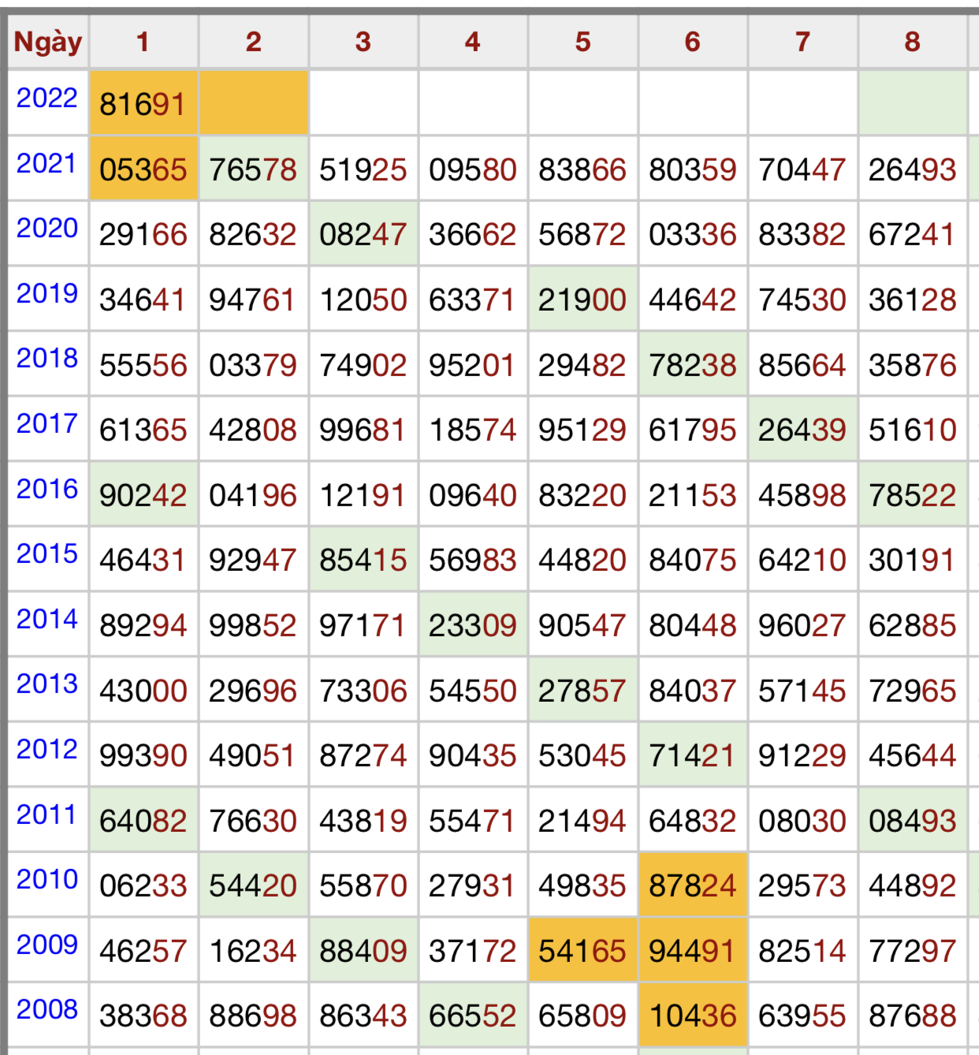
Task: Click the Ngày column header
Action: (x=48, y=42)
